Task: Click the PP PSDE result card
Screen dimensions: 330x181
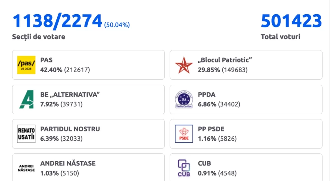Action: click(x=246, y=134)
